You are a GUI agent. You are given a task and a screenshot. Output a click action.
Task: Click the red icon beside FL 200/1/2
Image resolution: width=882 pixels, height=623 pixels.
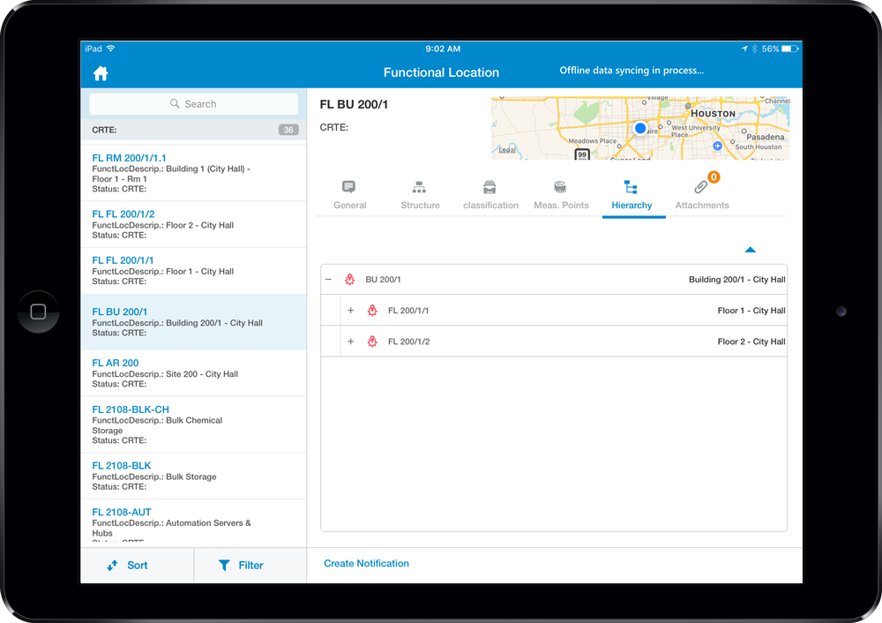372,341
